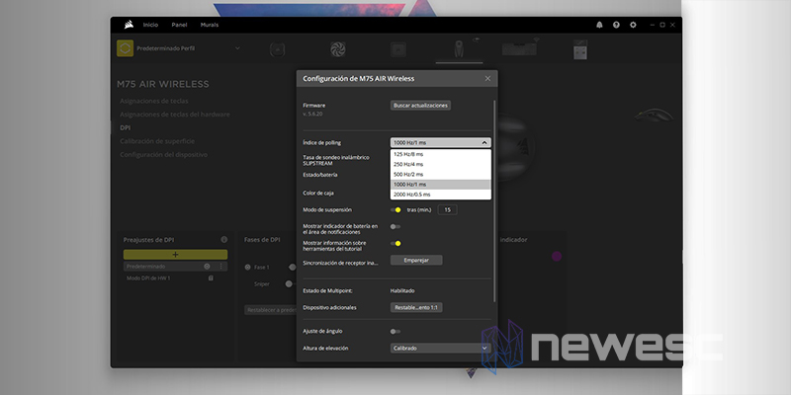The image size is (791, 395).
Task: Enable battery indicator in notification area toggle
Action: point(395,227)
